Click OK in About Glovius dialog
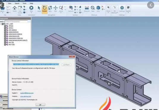This screenshot has width=159, height=110. pos(40,105)
